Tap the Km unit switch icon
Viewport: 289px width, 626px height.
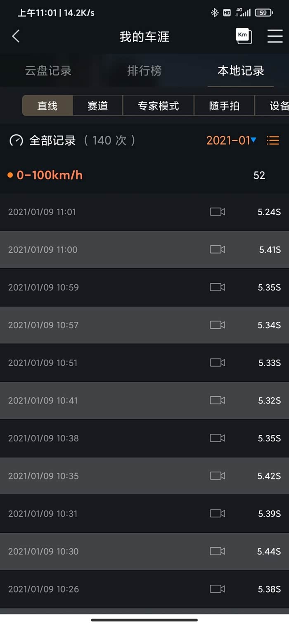click(244, 36)
